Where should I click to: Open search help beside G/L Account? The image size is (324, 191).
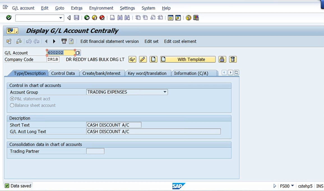[78, 53]
